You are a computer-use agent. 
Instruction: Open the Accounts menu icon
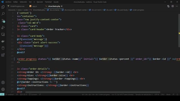[3, 82]
